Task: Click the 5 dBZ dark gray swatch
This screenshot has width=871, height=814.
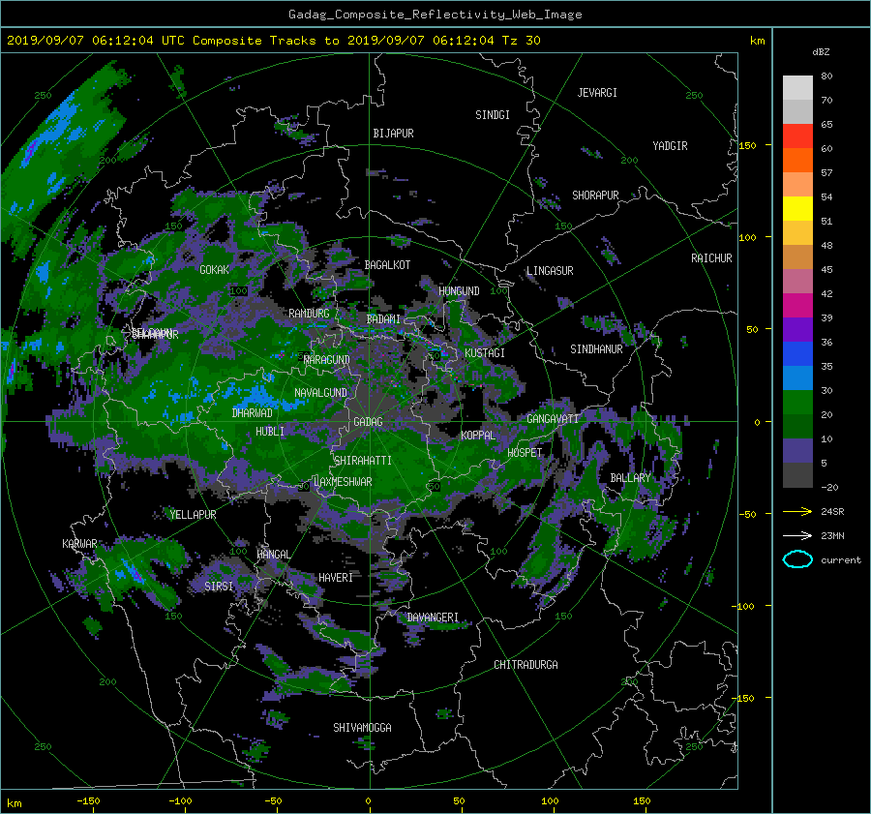Action: pos(797,475)
